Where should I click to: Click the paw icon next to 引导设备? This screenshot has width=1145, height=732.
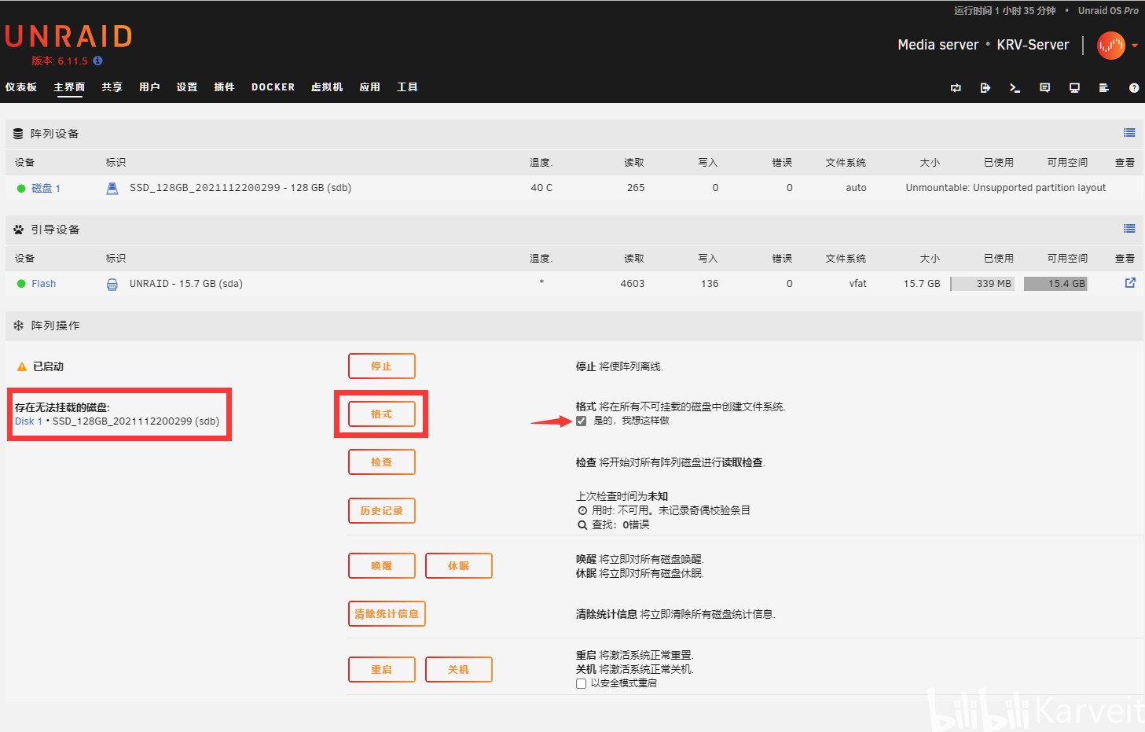click(x=18, y=230)
